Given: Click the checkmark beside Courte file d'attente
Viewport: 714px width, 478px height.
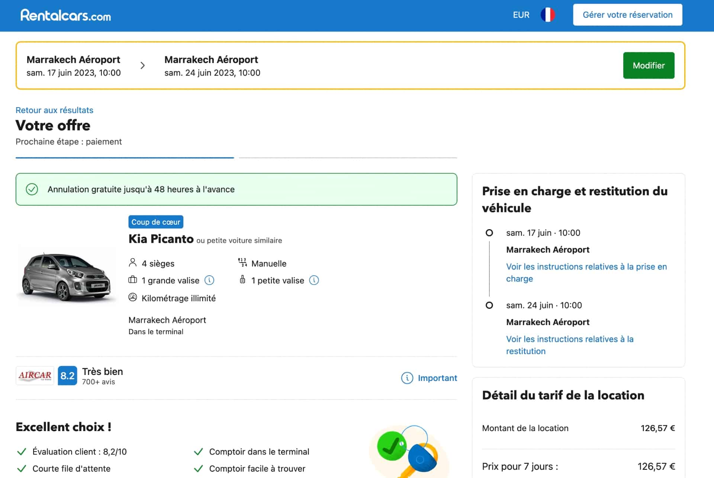Looking at the screenshot, I should click(x=22, y=469).
